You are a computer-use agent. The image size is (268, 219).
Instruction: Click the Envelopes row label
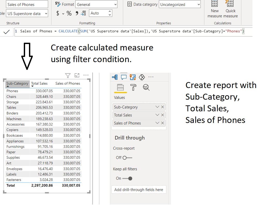coord(14,169)
